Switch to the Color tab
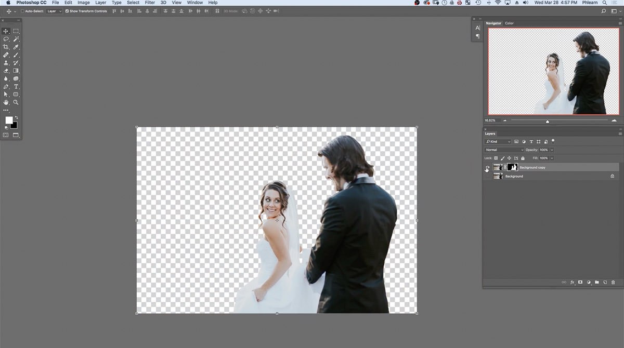Image resolution: width=624 pixels, height=348 pixels. click(x=509, y=23)
